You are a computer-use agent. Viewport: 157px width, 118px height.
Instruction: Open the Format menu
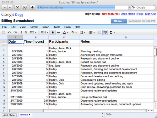click(x=34, y=27)
